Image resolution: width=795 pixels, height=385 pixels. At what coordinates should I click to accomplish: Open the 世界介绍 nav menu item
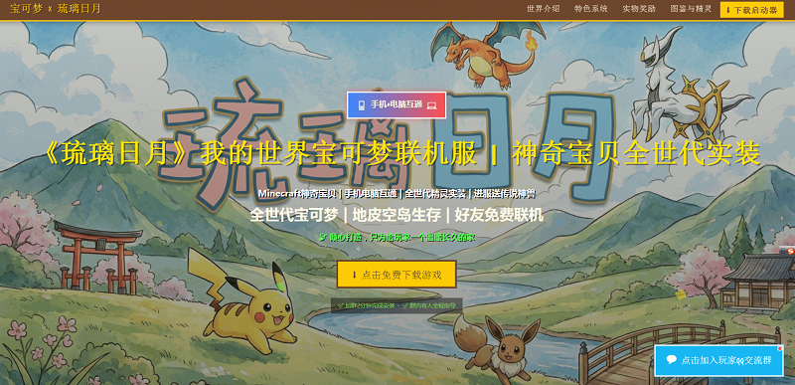[543, 9]
